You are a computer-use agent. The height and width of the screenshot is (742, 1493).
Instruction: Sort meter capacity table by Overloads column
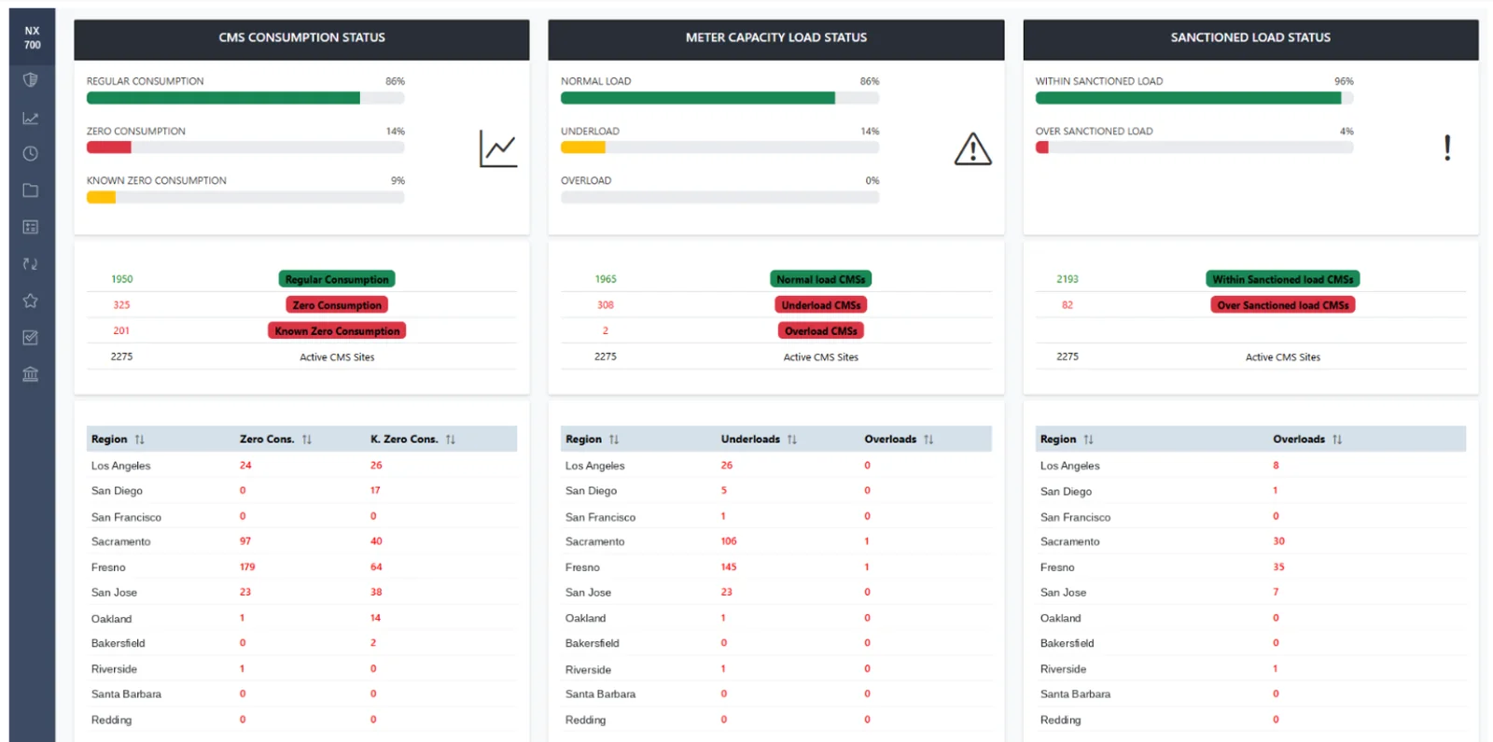pos(928,440)
